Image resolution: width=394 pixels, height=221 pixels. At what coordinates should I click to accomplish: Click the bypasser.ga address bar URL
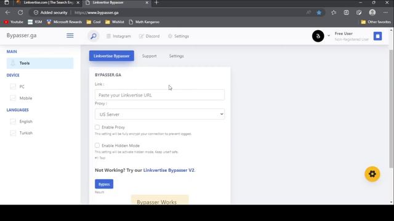(x=97, y=12)
